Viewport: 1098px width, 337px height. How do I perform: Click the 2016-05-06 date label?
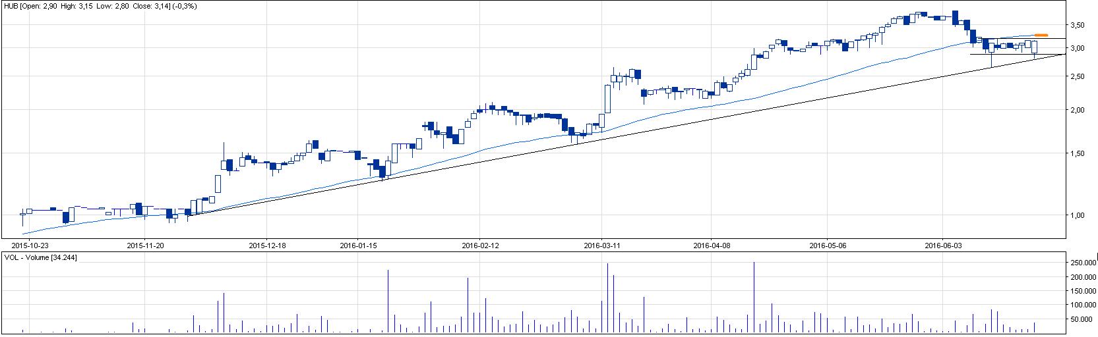click(828, 246)
